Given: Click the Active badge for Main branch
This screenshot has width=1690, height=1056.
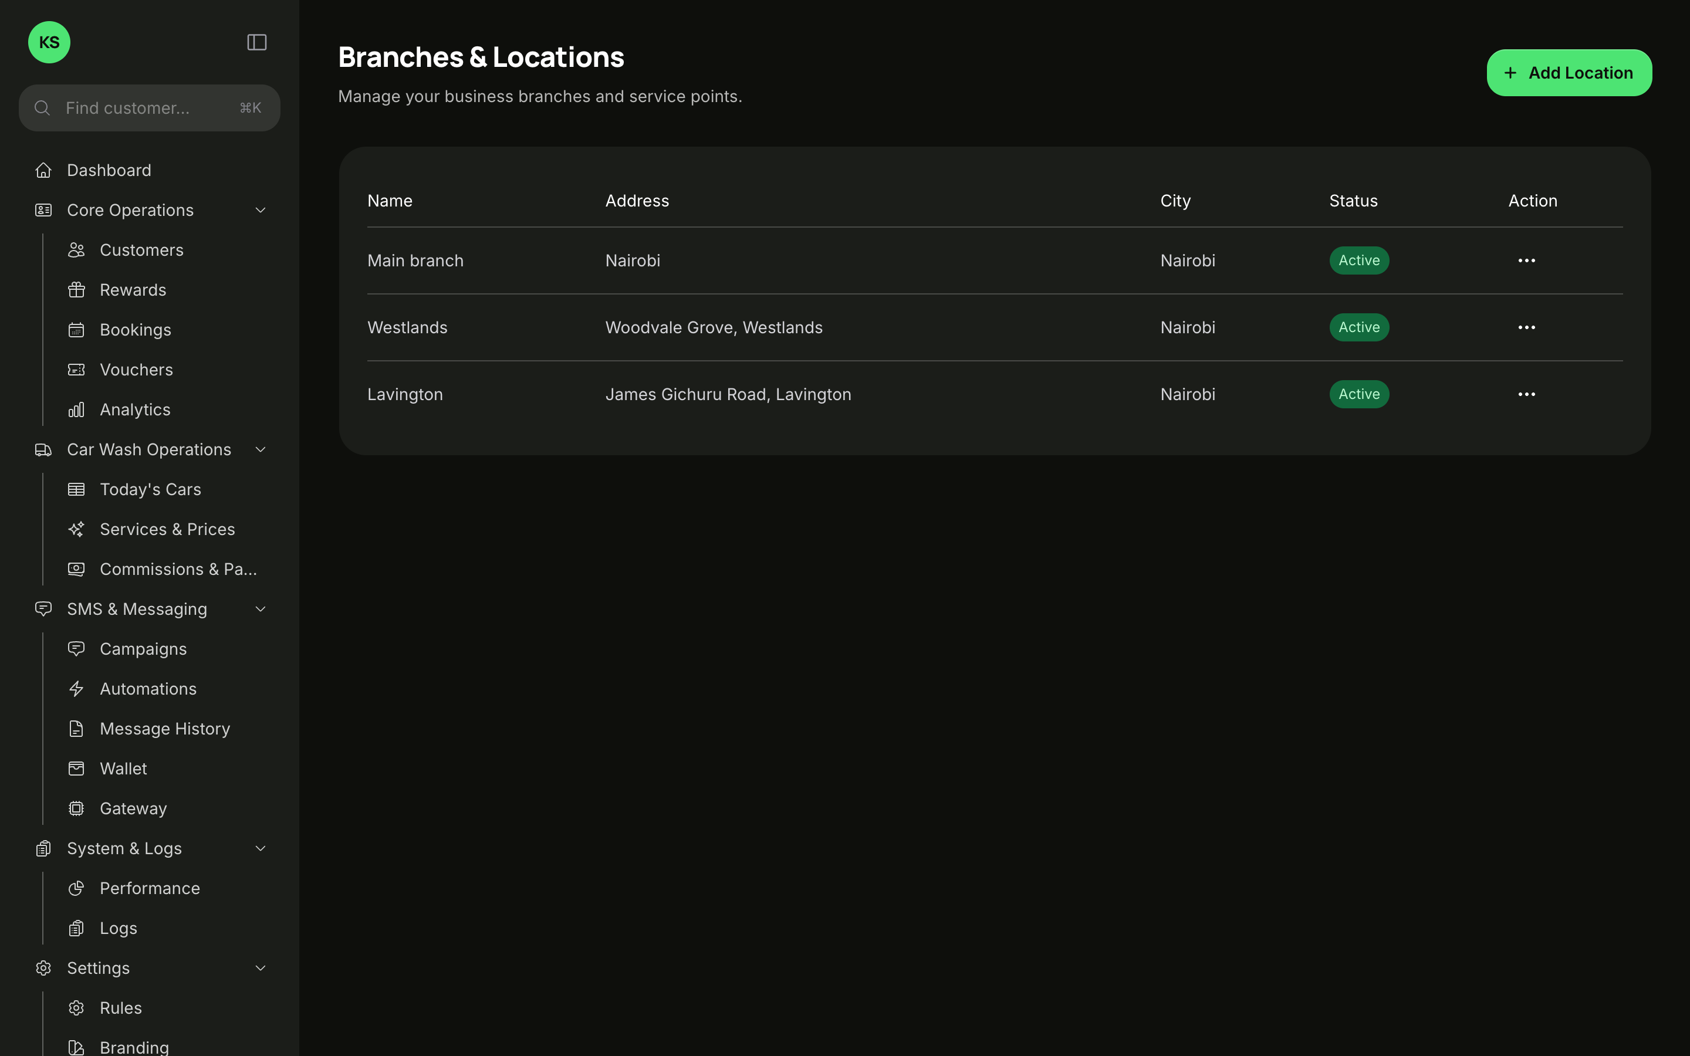Looking at the screenshot, I should pos(1359,260).
